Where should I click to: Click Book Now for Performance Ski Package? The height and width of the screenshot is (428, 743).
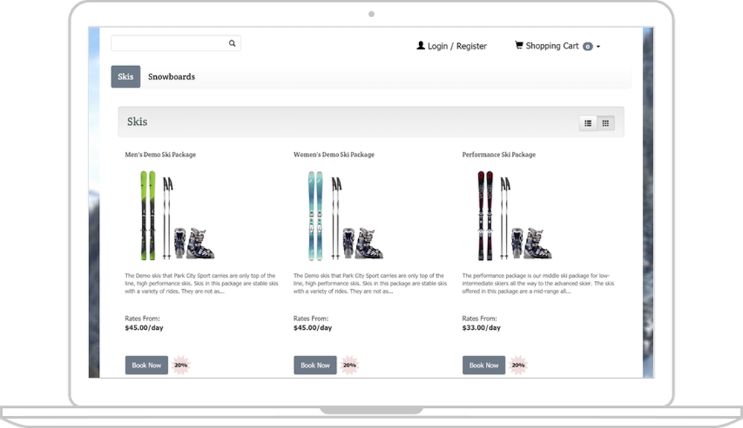pos(484,365)
